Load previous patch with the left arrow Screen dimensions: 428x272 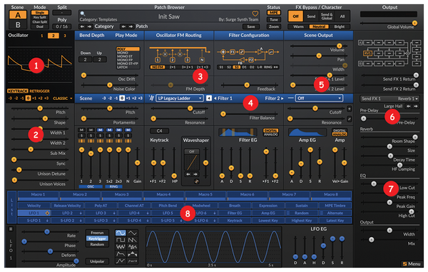click(x=123, y=26)
